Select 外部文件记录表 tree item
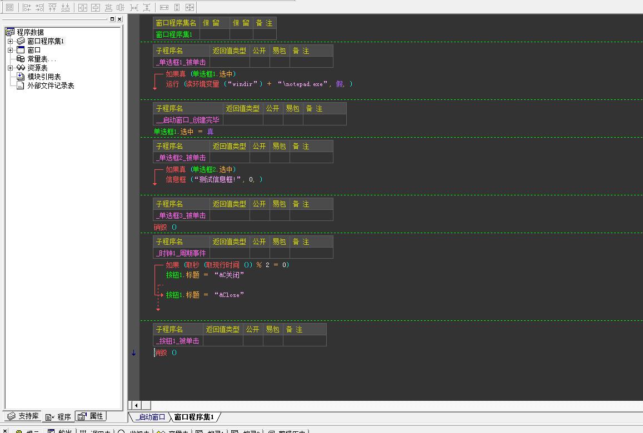 click(51, 85)
